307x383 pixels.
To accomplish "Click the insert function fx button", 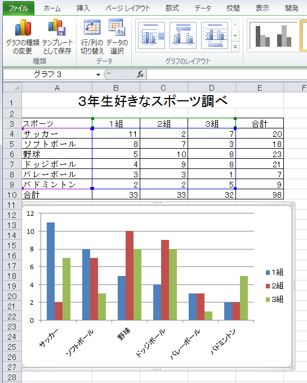I will [x=140, y=74].
